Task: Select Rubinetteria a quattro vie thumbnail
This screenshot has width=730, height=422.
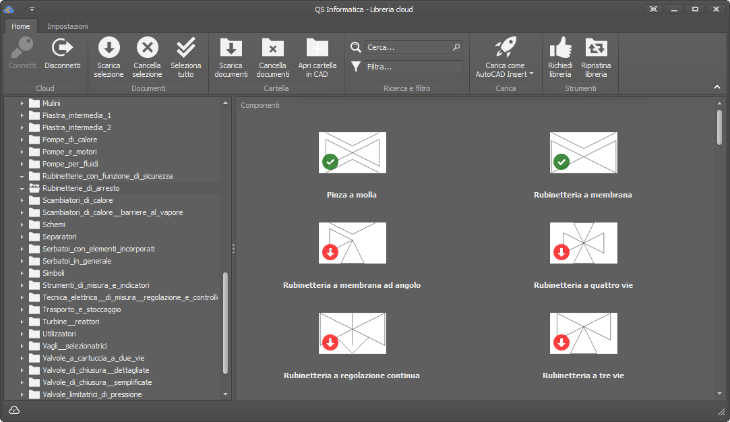Action: click(x=583, y=243)
